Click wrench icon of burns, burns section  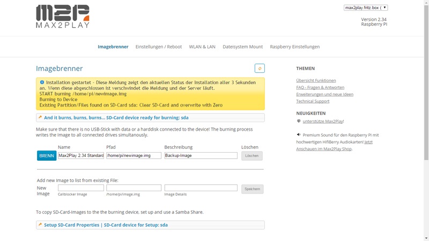tap(40, 117)
